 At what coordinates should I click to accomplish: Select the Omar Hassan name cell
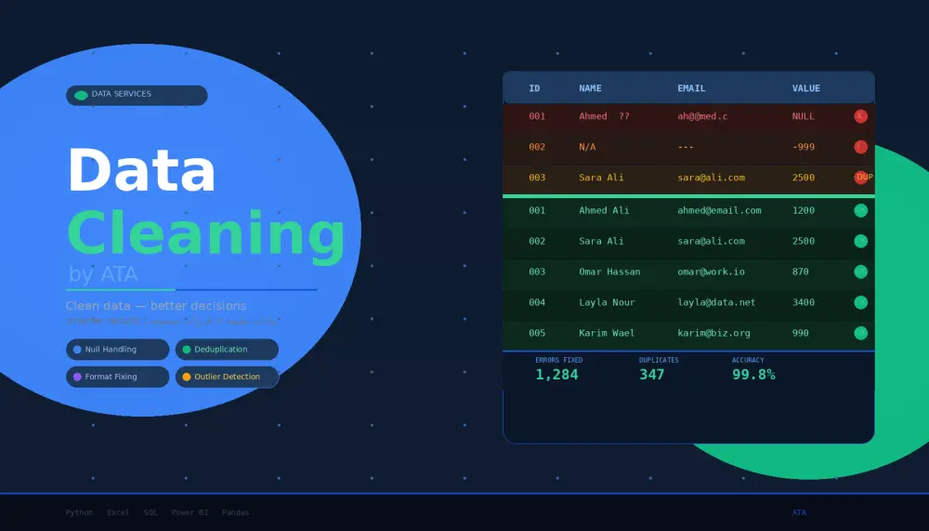(609, 272)
